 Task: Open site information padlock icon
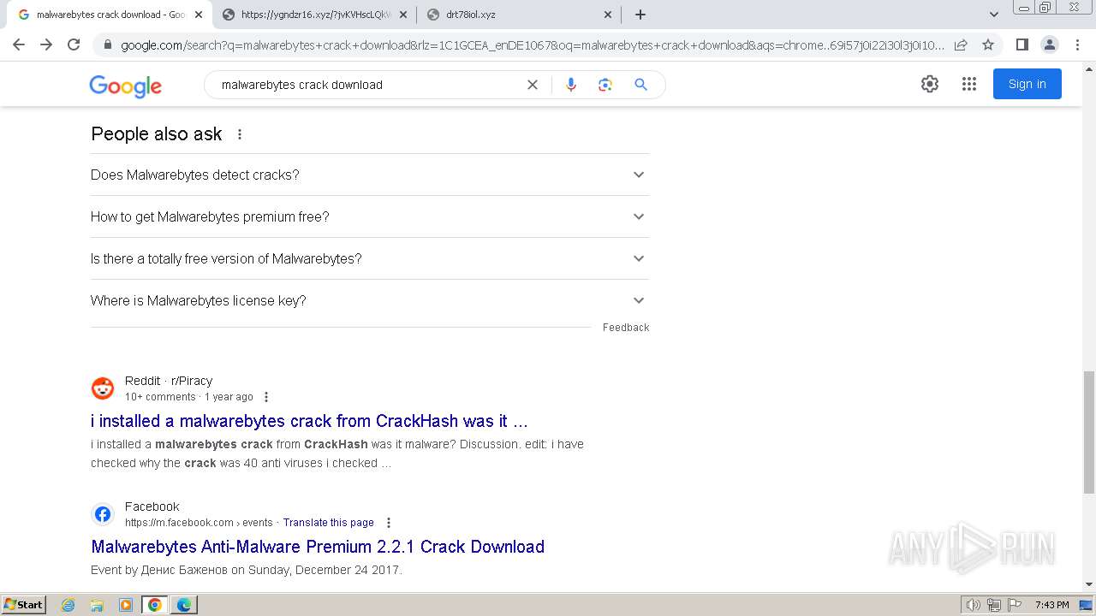click(x=107, y=45)
